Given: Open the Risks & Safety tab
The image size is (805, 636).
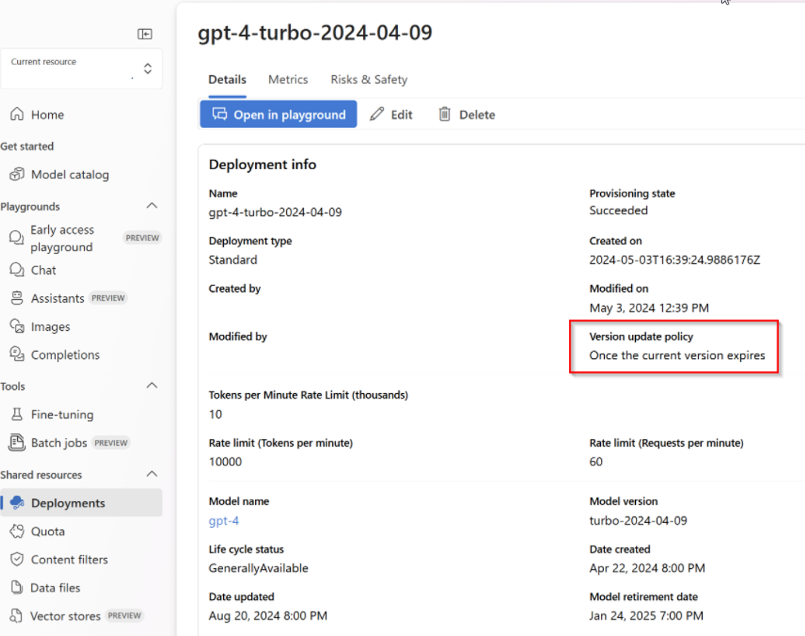Looking at the screenshot, I should 369,79.
